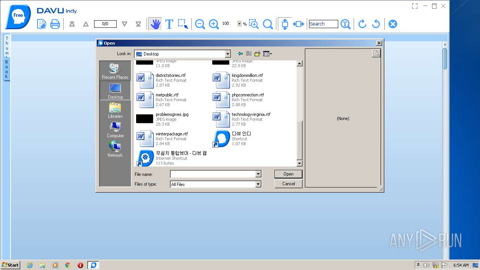Expand the File name dropdown arrow
The height and width of the screenshot is (270, 480).
tap(258, 174)
